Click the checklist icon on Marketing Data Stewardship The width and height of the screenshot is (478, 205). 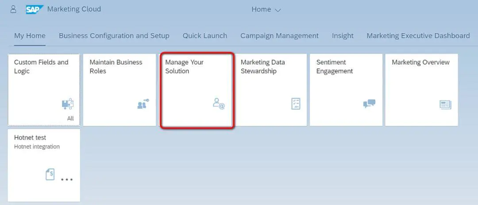point(296,104)
